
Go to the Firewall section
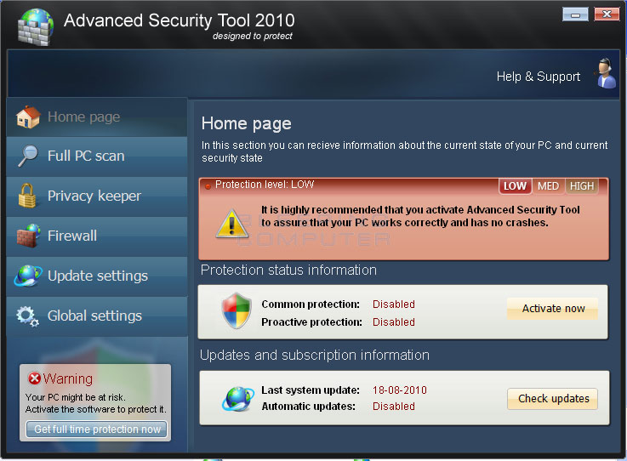[97, 236]
